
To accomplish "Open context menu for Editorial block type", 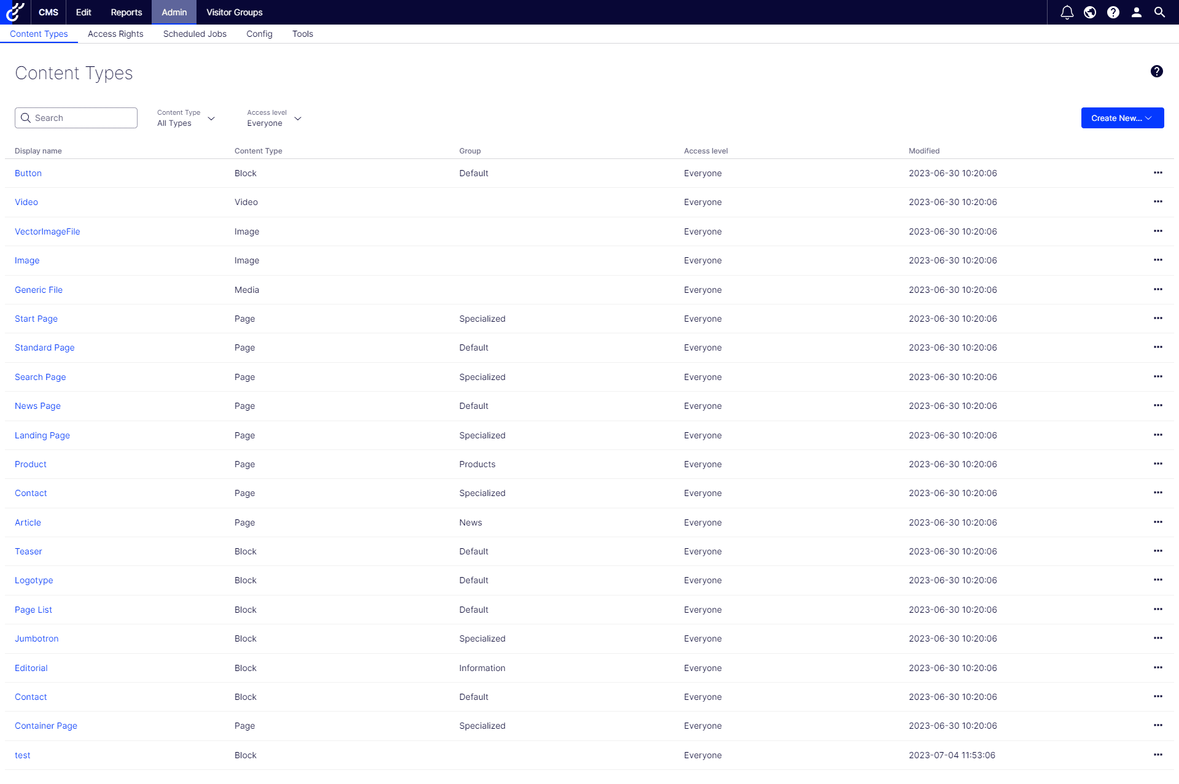I will click(x=1158, y=667).
